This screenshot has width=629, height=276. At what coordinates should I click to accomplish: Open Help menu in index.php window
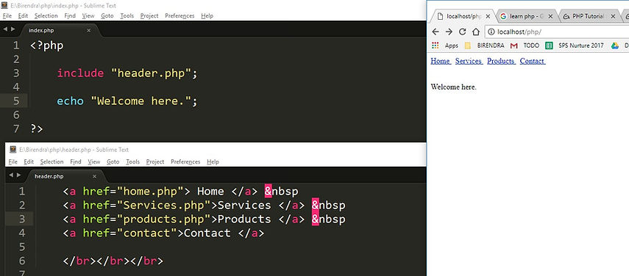[207, 16]
